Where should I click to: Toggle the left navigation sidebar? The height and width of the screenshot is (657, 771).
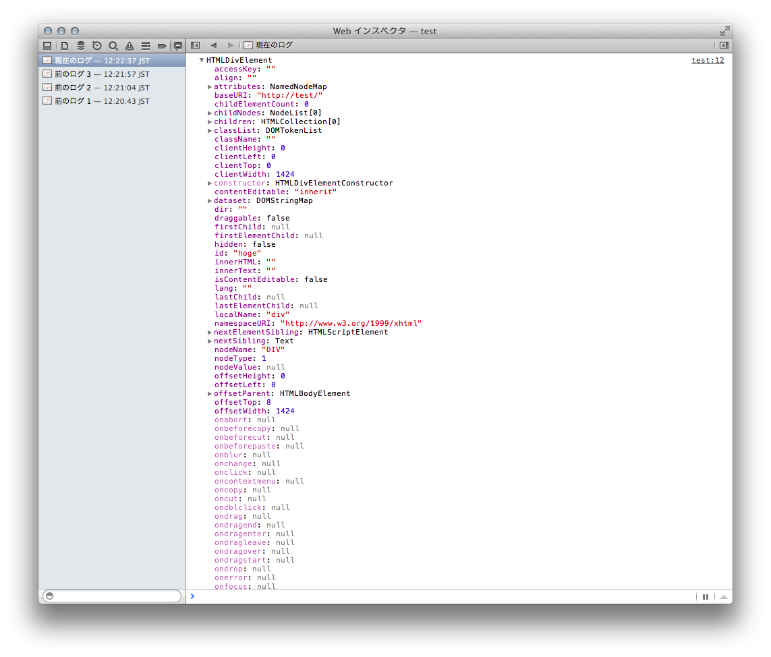click(x=195, y=45)
